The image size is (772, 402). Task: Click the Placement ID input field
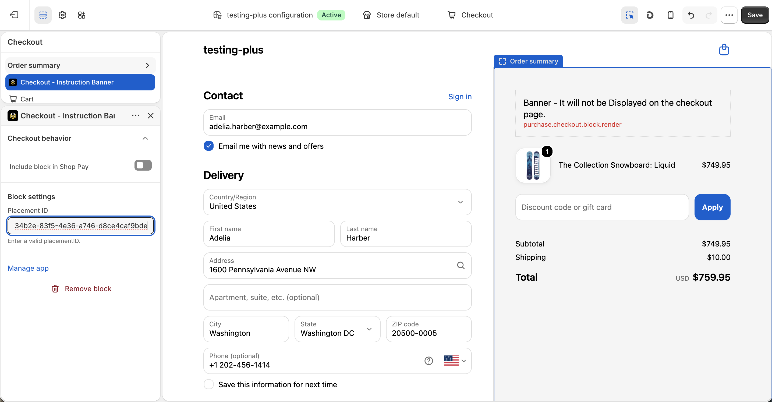tap(81, 226)
